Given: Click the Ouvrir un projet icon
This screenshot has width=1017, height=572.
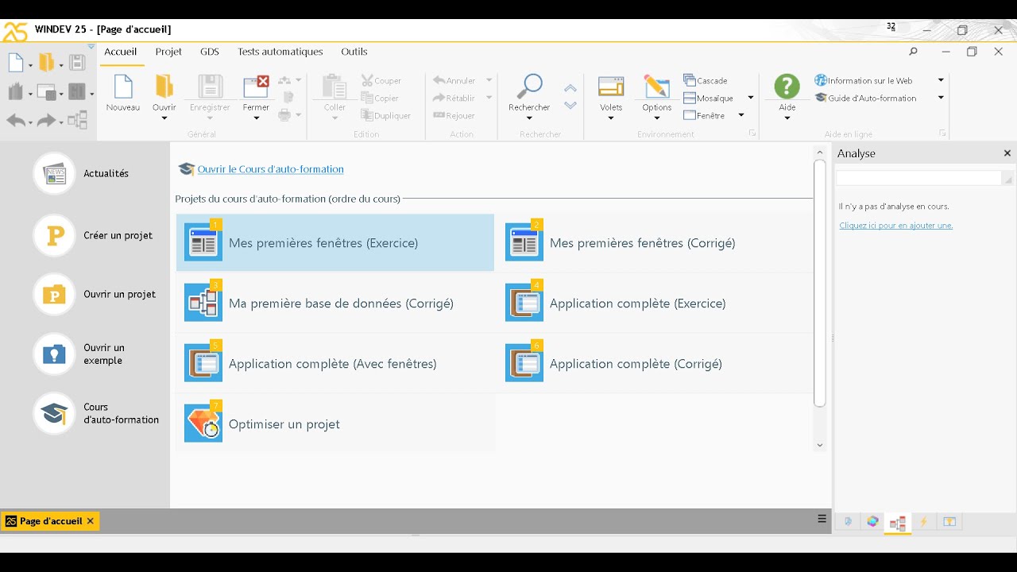Looking at the screenshot, I should click(x=54, y=294).
